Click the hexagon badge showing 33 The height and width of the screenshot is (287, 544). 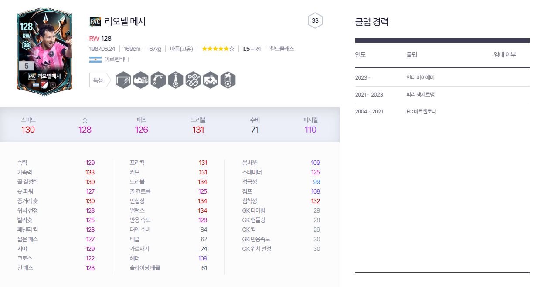point(315,20)
